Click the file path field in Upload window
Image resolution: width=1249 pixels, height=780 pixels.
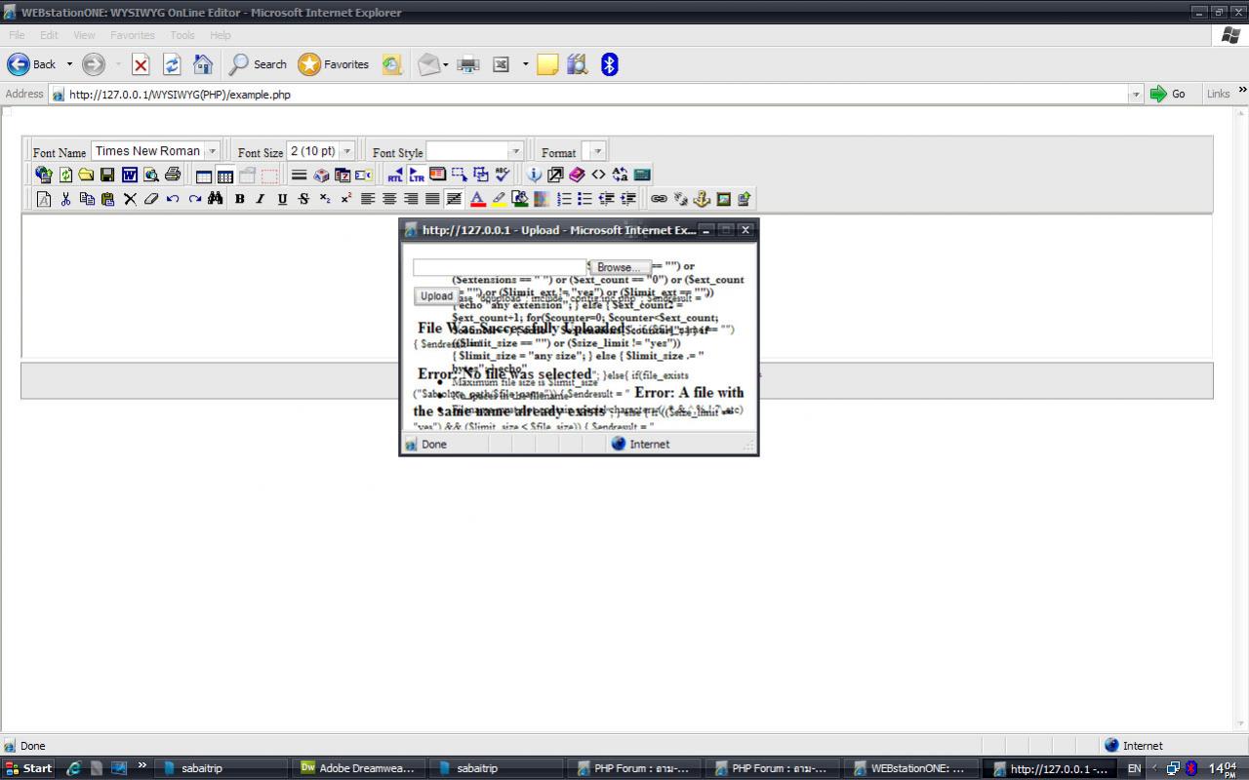(500, 267)
